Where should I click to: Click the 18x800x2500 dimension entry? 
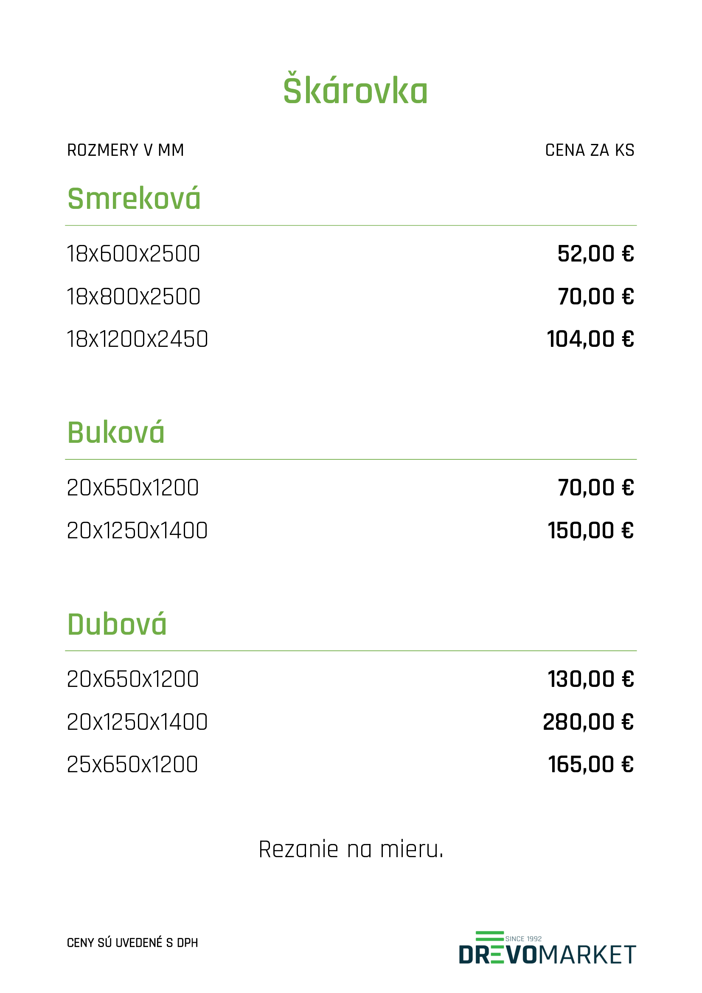[x=134, y=297]
